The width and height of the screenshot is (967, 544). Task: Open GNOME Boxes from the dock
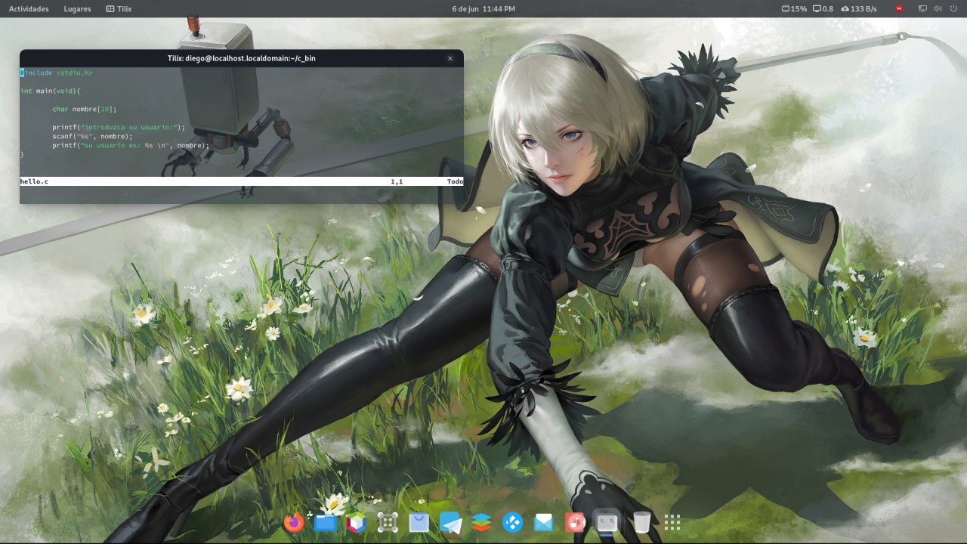click(x=357, y=522)
